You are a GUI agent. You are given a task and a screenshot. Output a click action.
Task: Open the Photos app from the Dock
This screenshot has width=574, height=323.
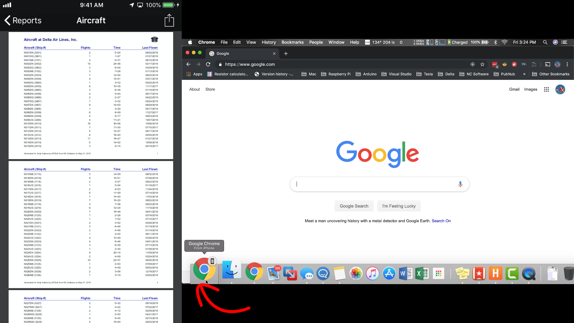pyautogui.click(x=356, y=273)
